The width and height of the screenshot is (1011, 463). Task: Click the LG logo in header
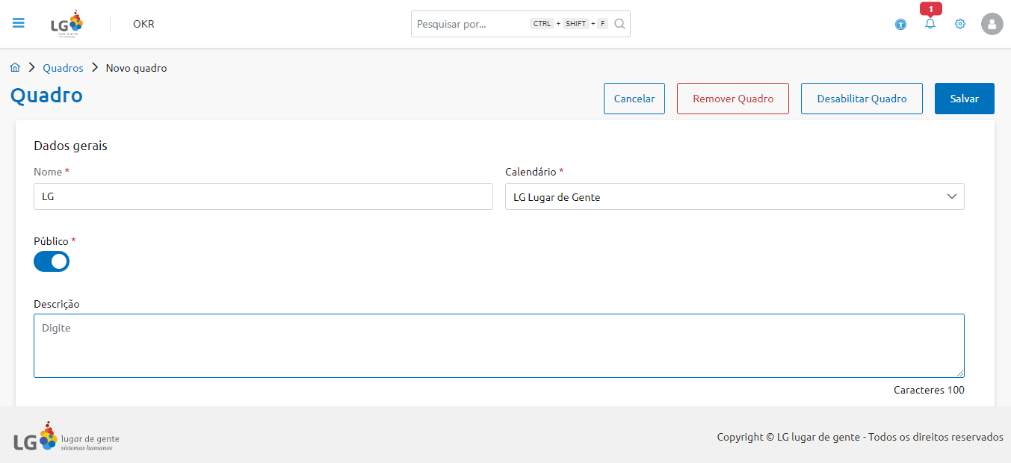[x=67, y=24]
